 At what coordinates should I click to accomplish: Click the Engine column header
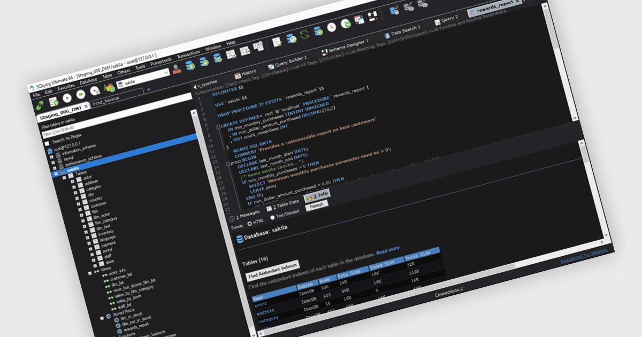tap(307, 286)
